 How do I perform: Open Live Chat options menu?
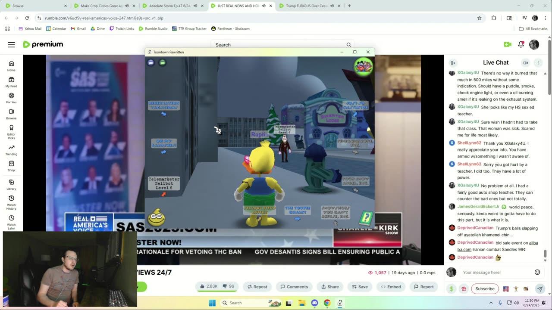tap(538, 63)
